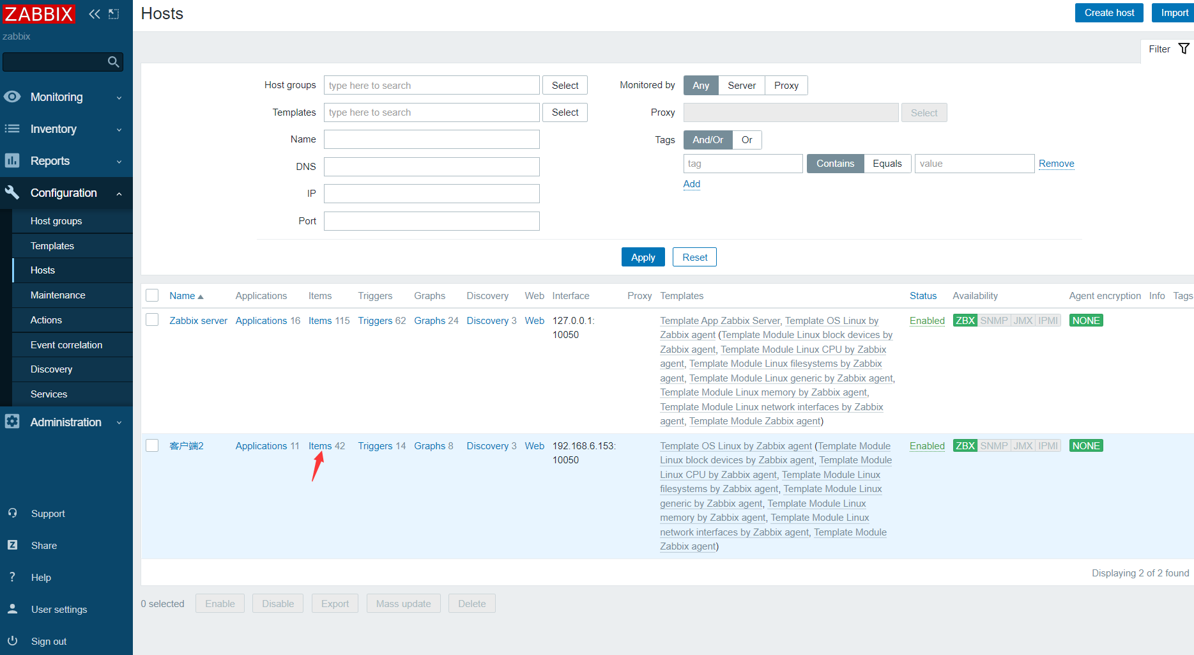Select Any for Monitored by
Image resolution: width=1194 pixels, height=655 pixels.
pos(701,85)
